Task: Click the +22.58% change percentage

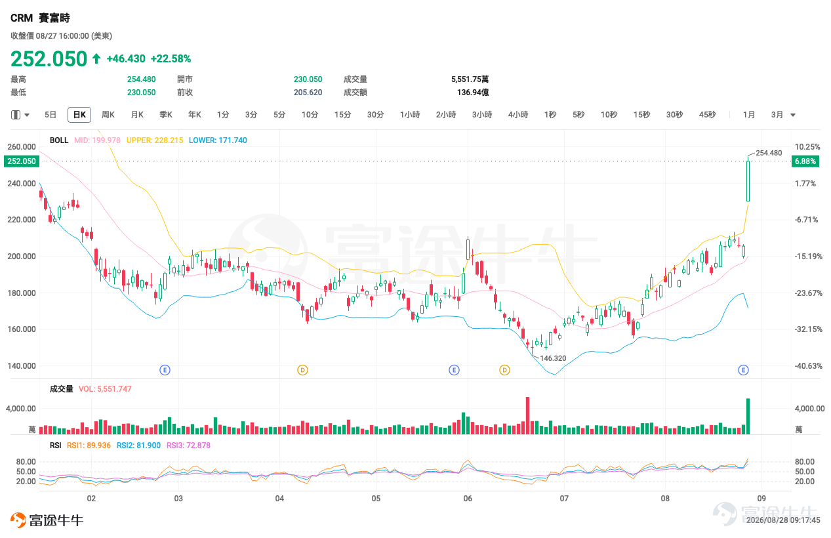Action: [x=171, y=59]
